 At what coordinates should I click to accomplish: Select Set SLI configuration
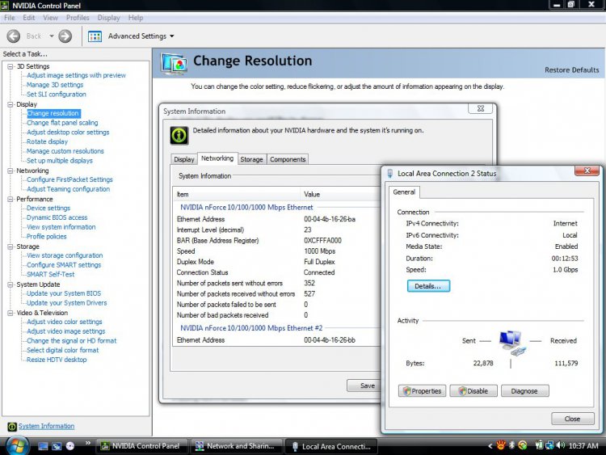point(57,95)
